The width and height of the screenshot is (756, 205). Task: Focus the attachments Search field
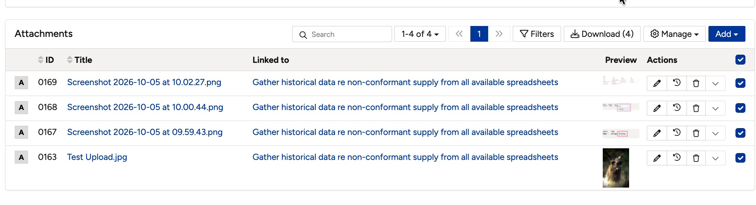tap(342, 34)
